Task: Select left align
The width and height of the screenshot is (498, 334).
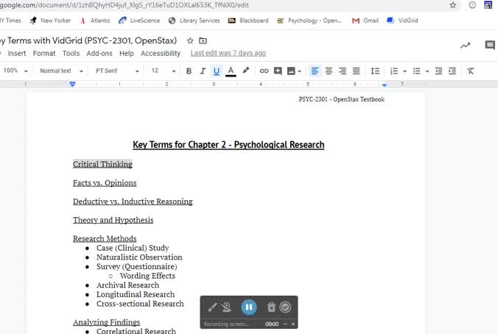Action: [315, 71]
